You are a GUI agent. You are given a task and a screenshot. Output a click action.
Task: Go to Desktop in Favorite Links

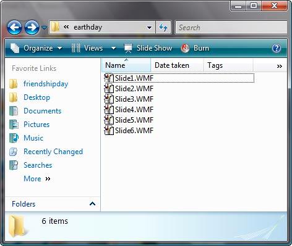coord(36,97)
